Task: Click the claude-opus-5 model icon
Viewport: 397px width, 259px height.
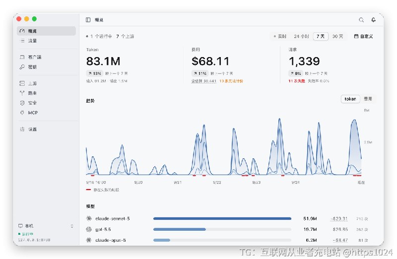Action: [89, 240]
